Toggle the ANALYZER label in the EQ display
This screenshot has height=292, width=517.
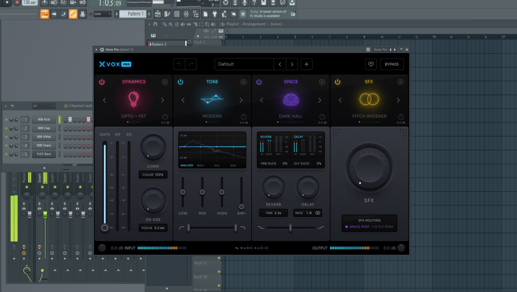[187, 165]
